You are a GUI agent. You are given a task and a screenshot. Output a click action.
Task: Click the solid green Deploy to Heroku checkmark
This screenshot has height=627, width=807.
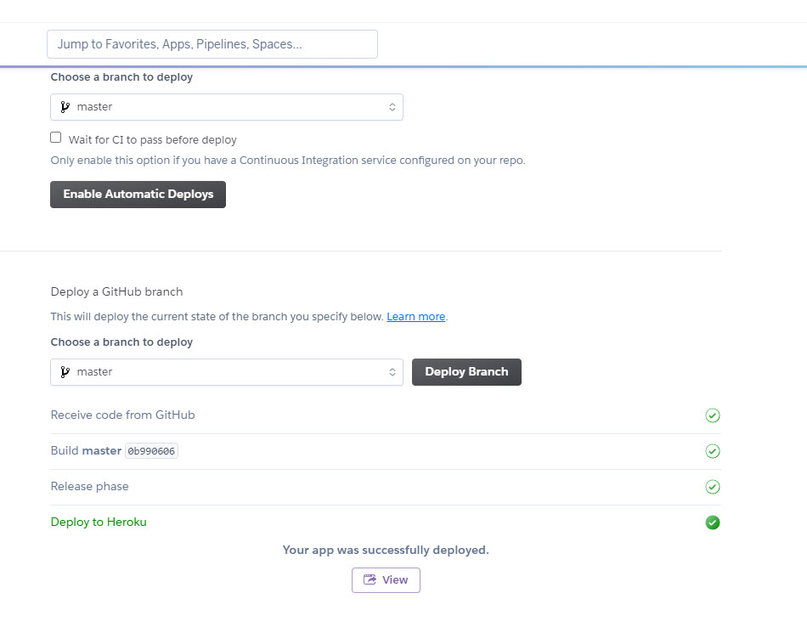tap(713, 522)
